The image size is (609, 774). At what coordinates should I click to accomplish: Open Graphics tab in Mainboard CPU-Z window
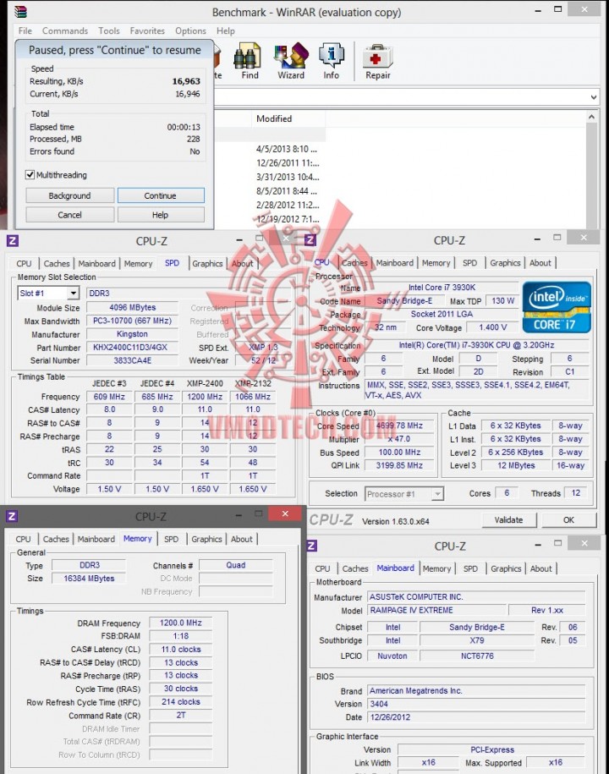(x=506, y=568)
